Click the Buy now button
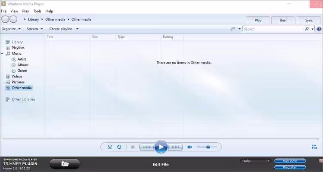 point(290,161)
